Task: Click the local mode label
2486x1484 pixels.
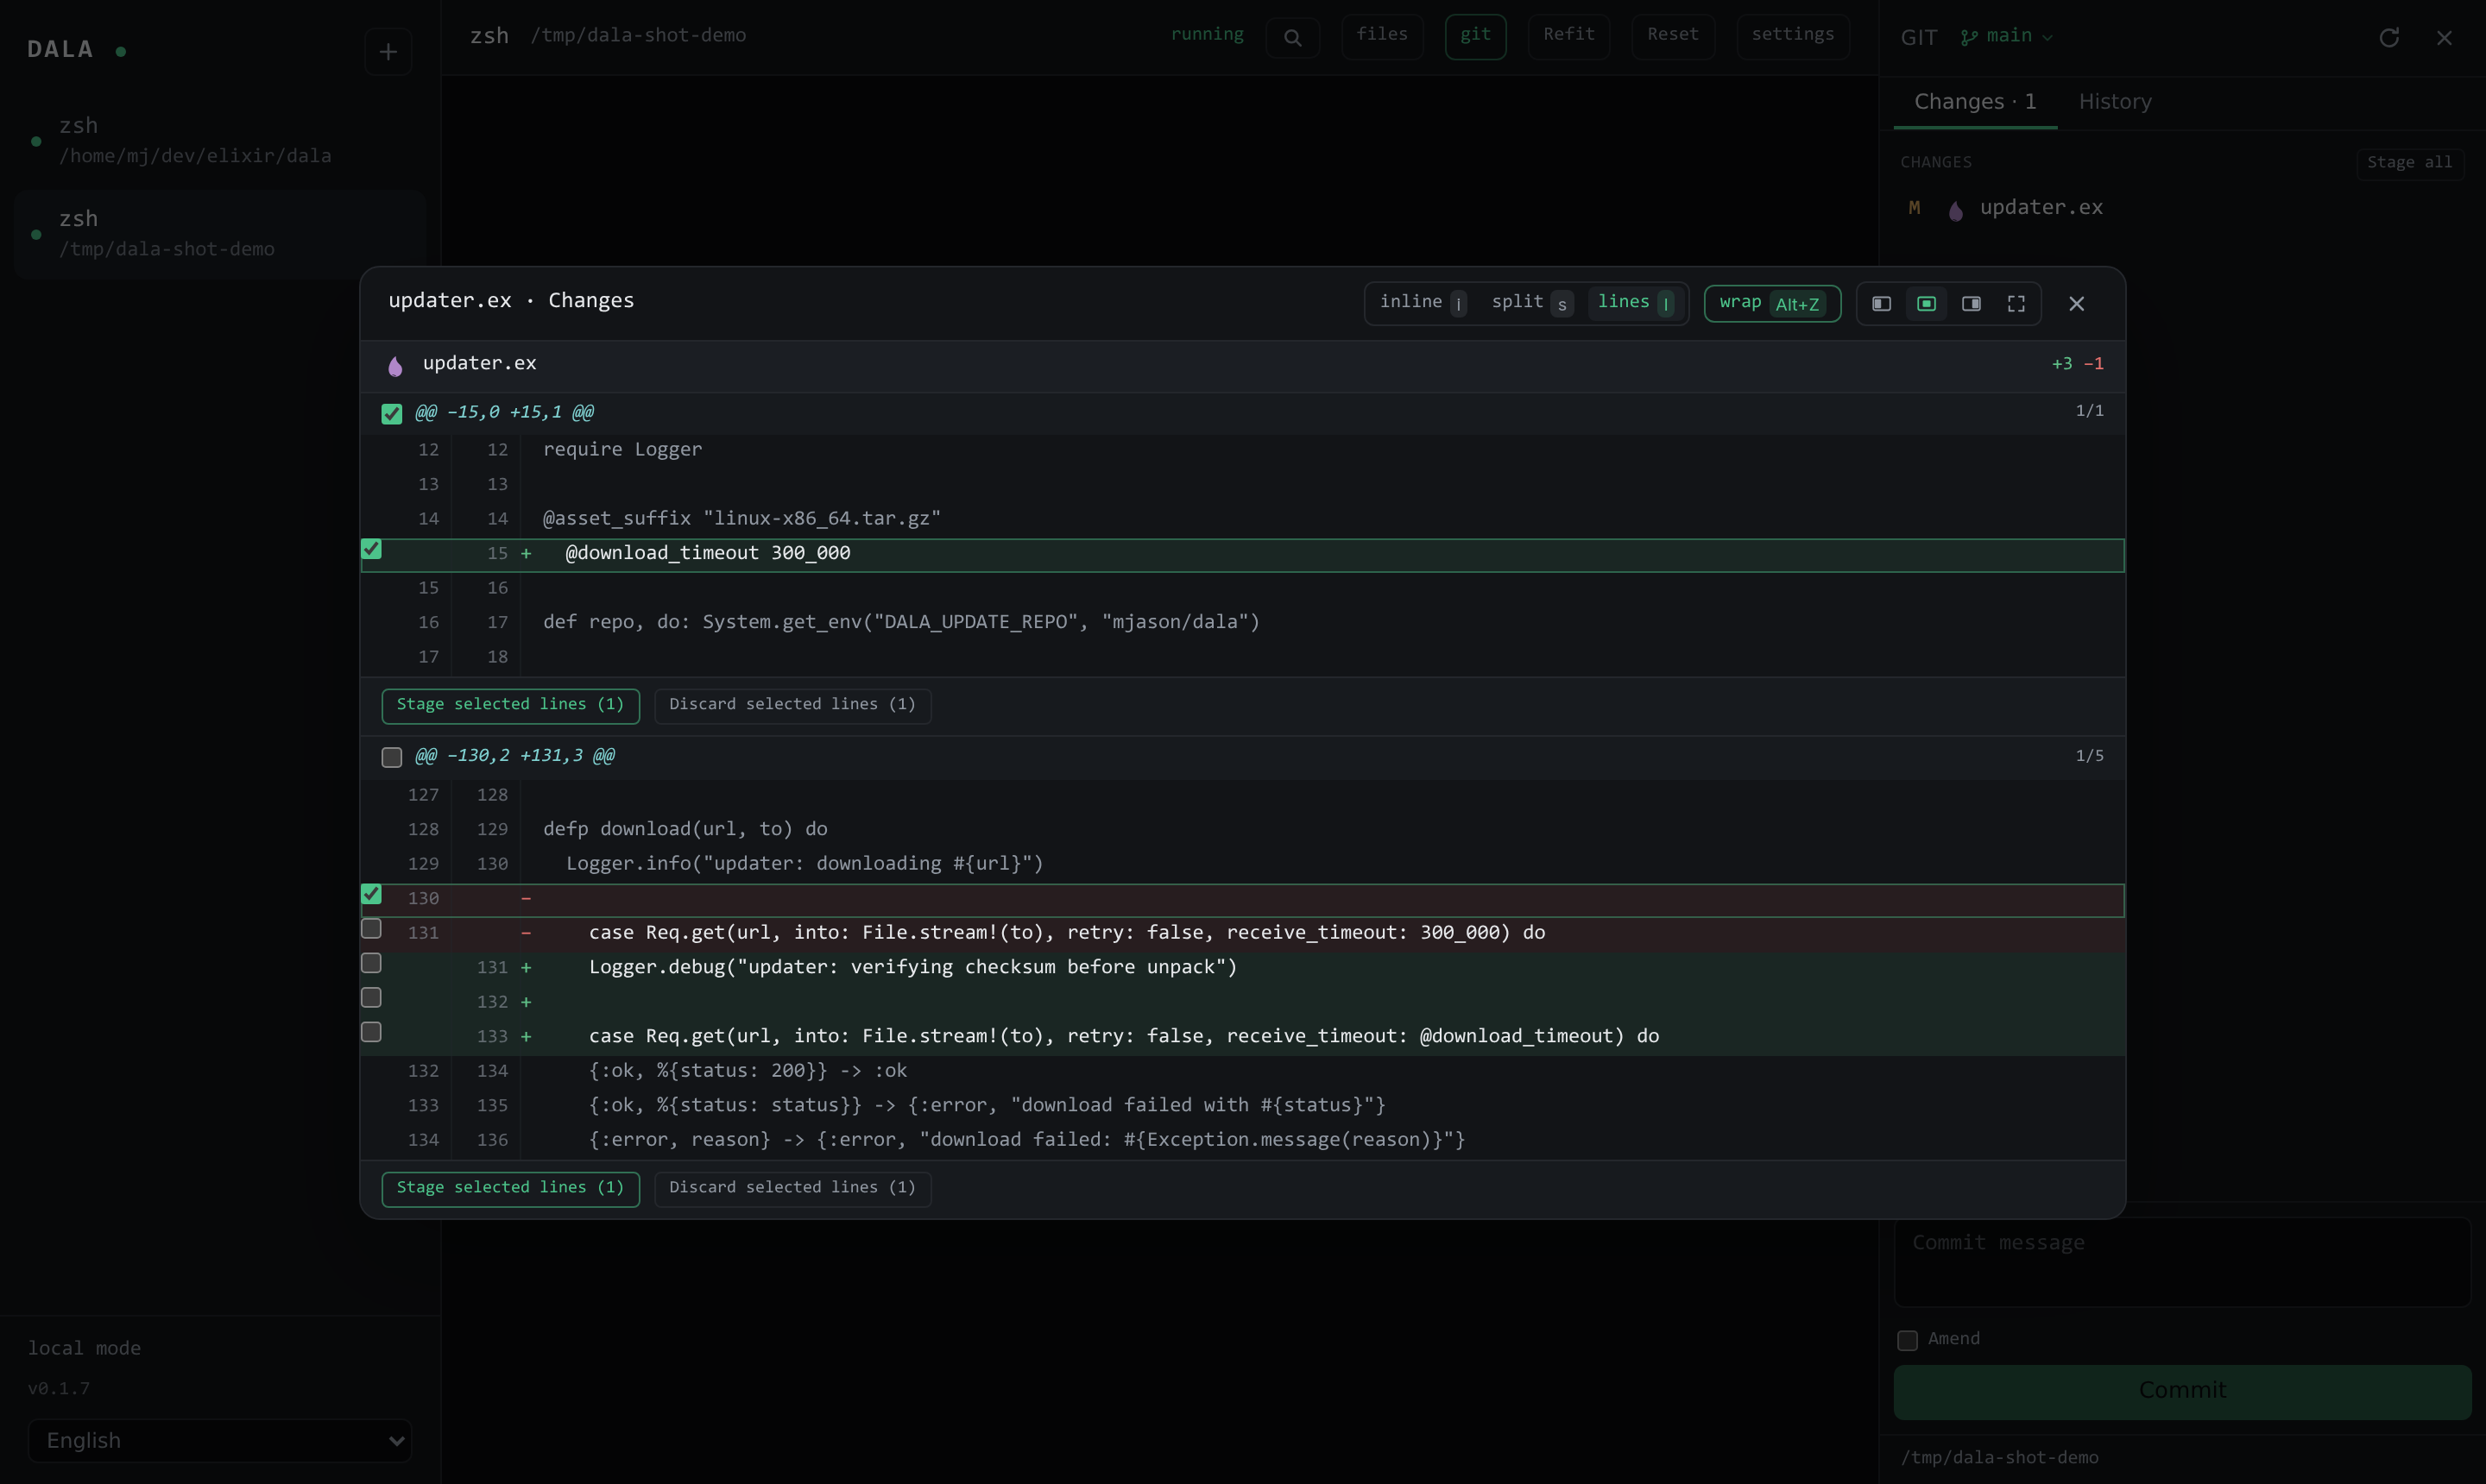Action: 84,1348
